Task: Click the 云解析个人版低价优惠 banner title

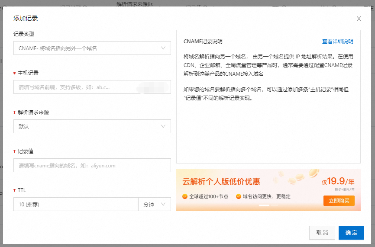Action: [221, 182]
